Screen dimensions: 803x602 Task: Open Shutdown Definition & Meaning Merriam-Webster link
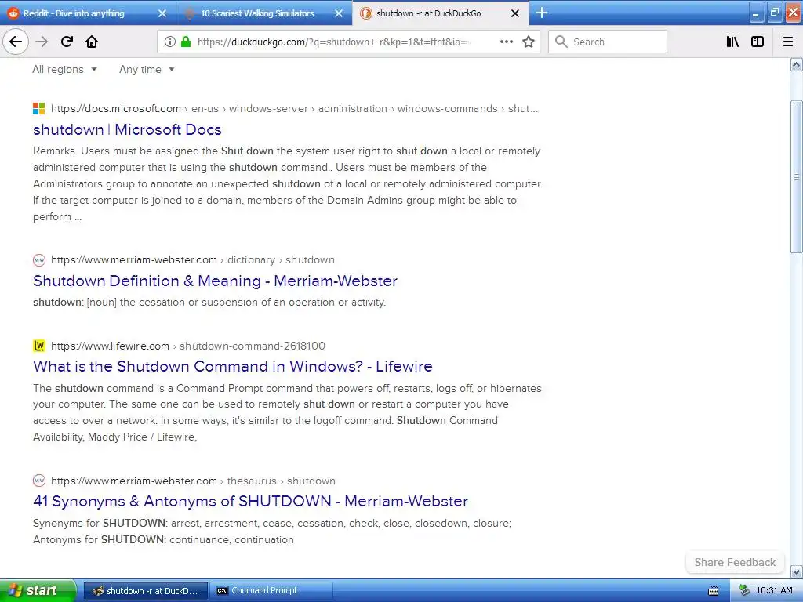click(x=215, y=281)
